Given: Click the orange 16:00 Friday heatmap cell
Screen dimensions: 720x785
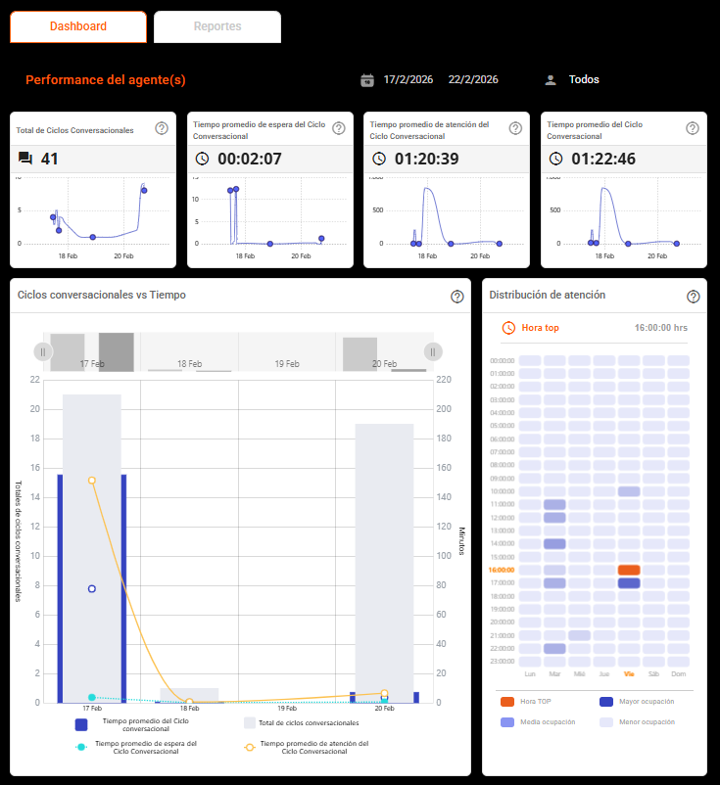Looking at the screenshot, I should point(629,570).
